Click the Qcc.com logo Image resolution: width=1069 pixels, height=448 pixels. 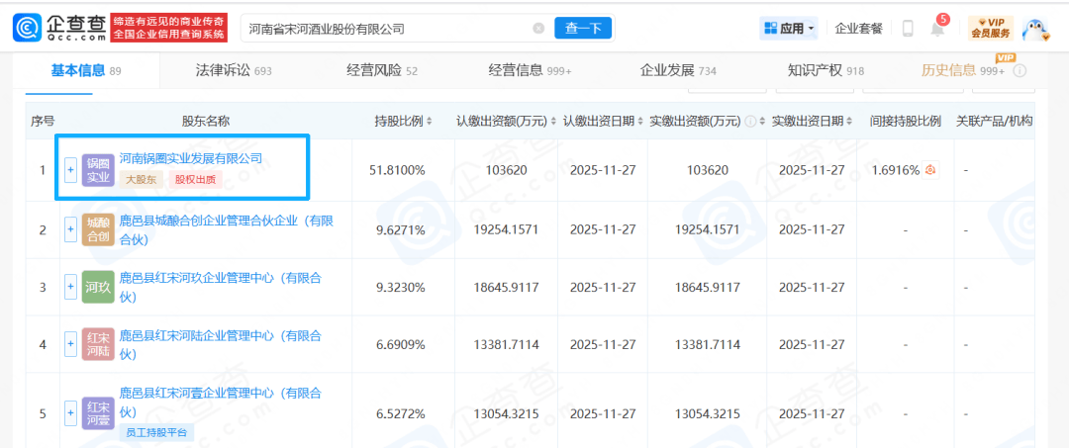[x=58, y=28]
